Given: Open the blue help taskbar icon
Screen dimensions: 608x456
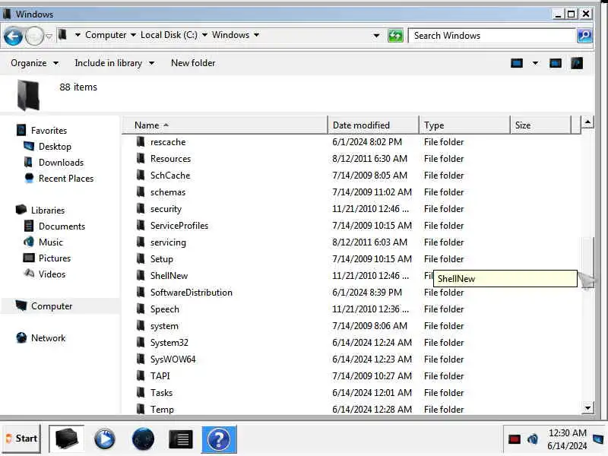Looking at the screenshot, I should [219, 439].
